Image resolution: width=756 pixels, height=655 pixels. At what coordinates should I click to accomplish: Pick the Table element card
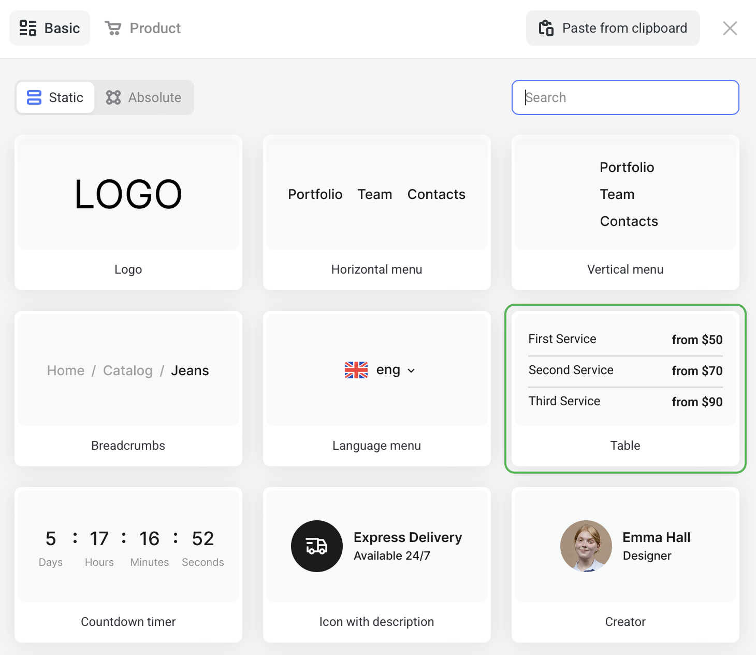coord(625,389)
